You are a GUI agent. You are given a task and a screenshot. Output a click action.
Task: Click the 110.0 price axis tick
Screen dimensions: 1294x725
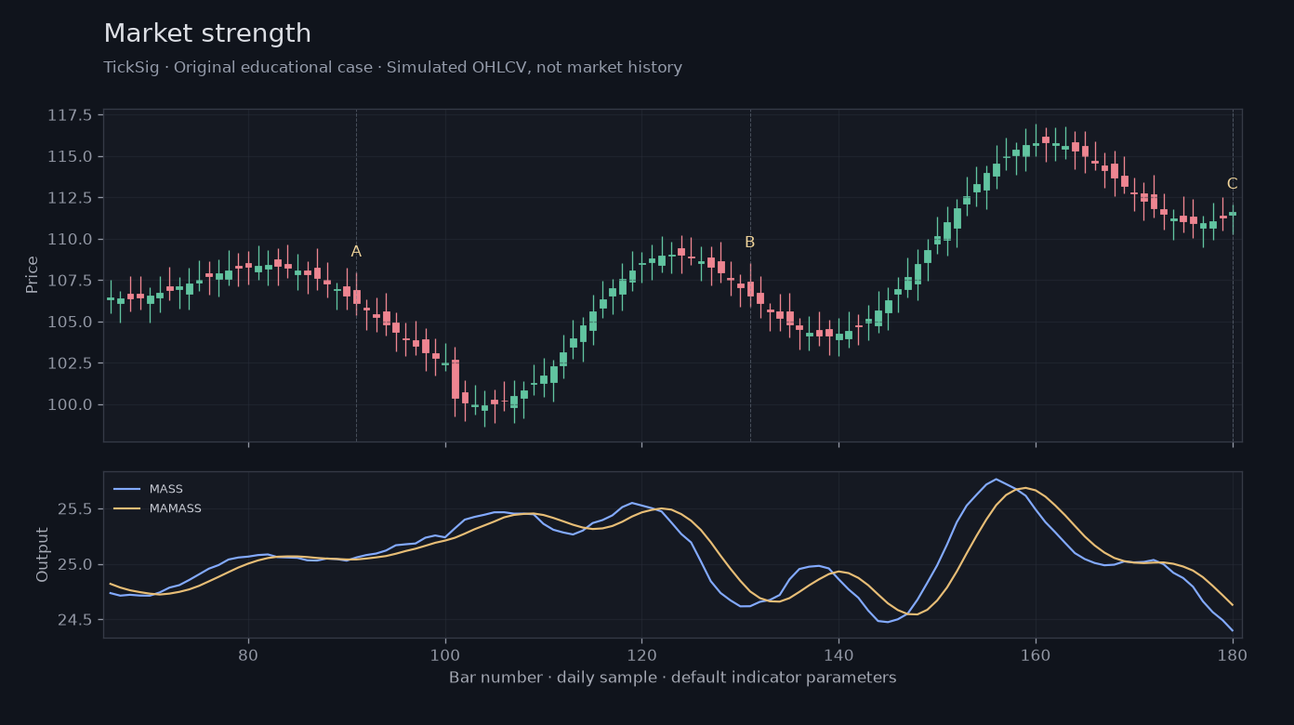(x=70, y=239)
